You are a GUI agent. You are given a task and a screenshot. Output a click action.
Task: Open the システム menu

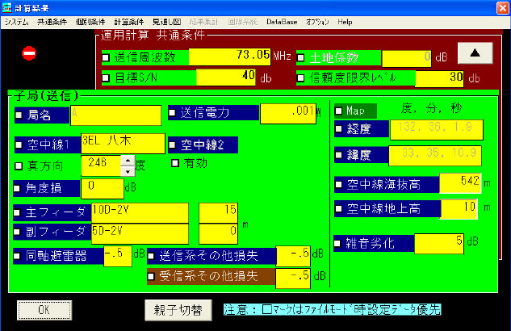coord(16,22)
